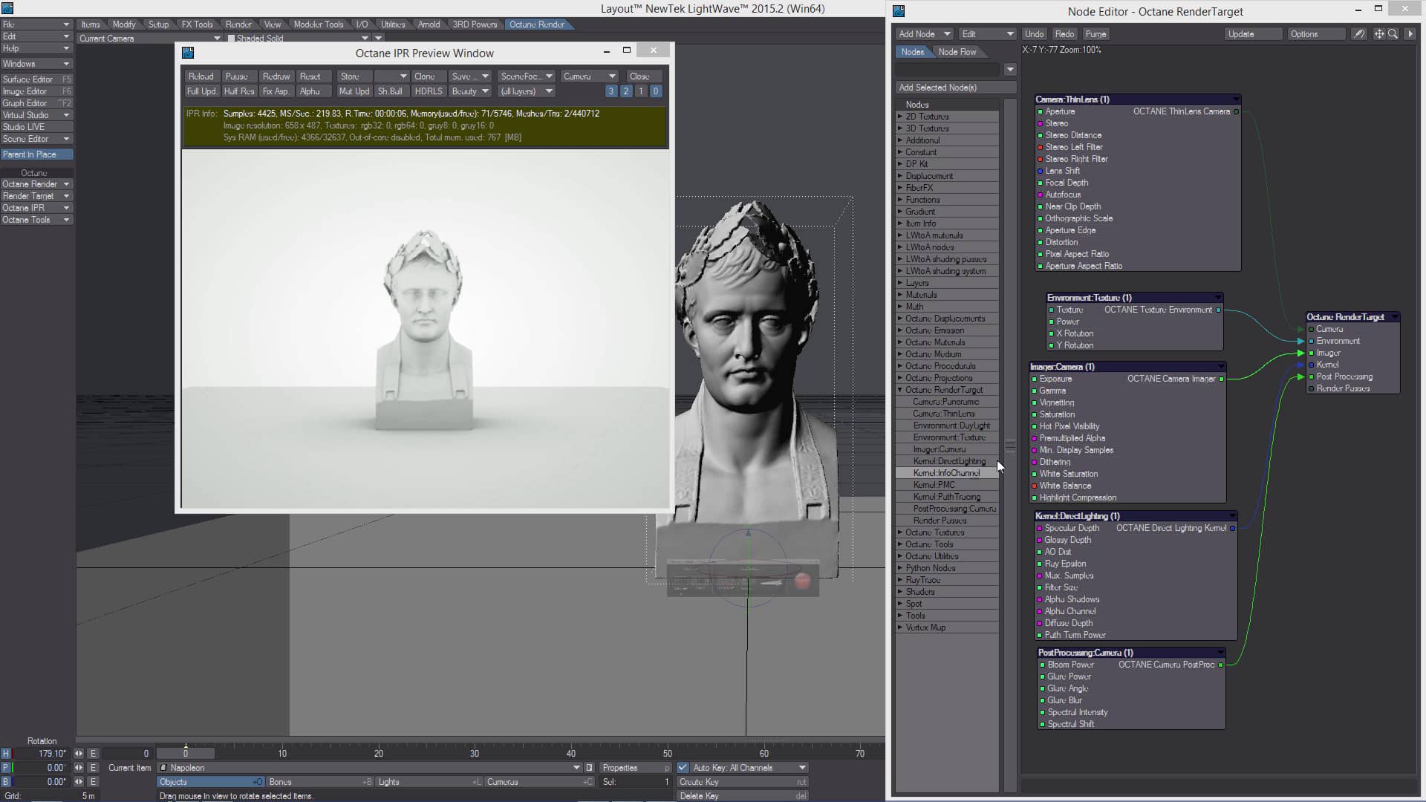Screen dimensions: 1426x802
Task: Open the Render menu in Layout
Action: (238, 24)
